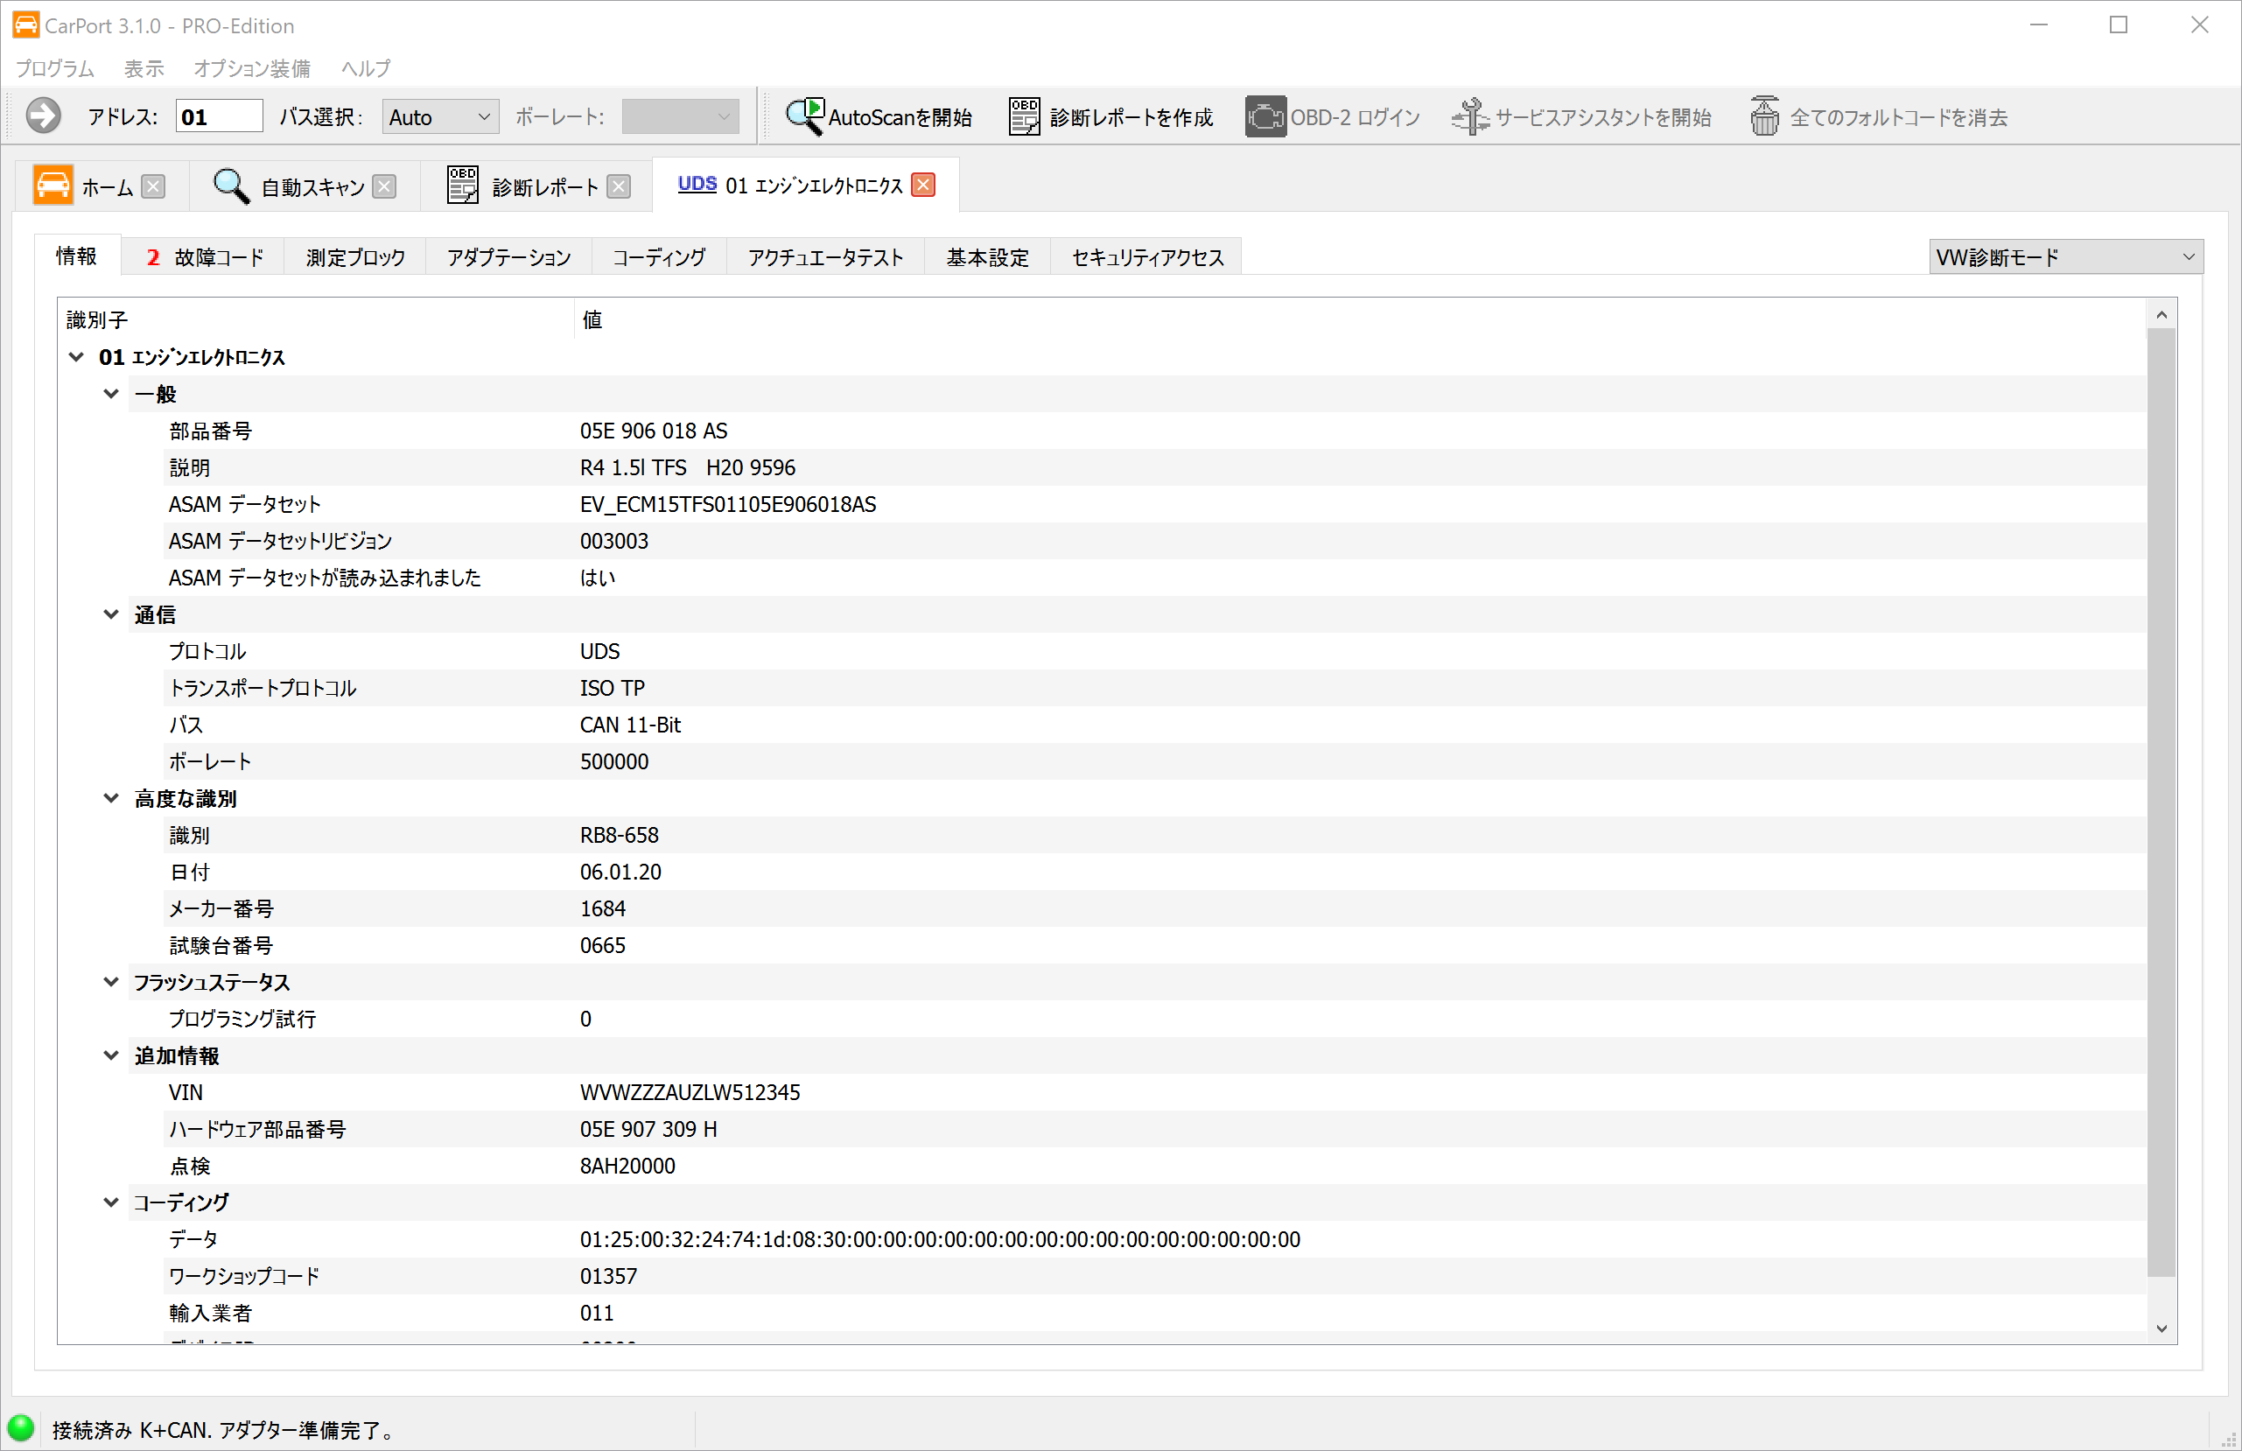Click the green go arrow icon
Viewport: 2242px width, 1451px height.
(44, 116)
